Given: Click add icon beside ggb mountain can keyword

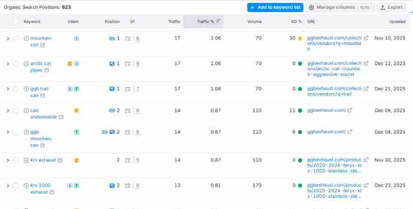Looking at the screenshot, I should tap(26, 132).
